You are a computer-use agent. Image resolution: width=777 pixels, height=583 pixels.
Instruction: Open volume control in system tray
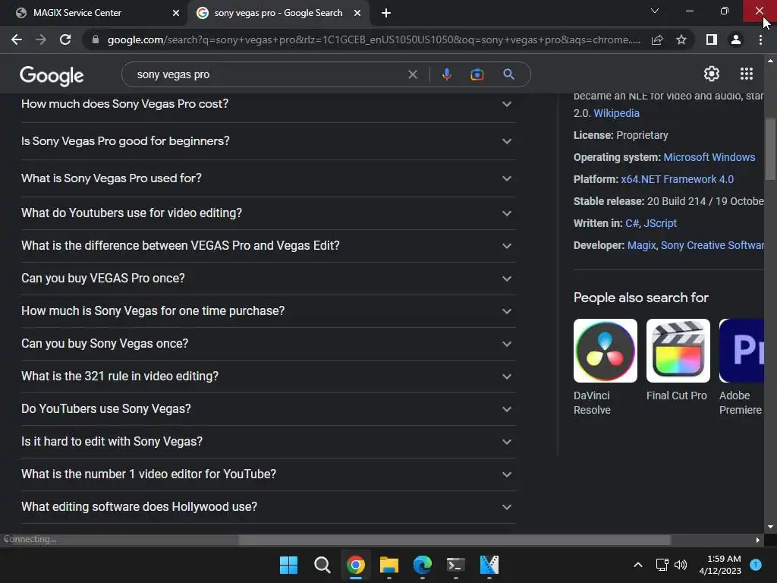click(681, 565)
